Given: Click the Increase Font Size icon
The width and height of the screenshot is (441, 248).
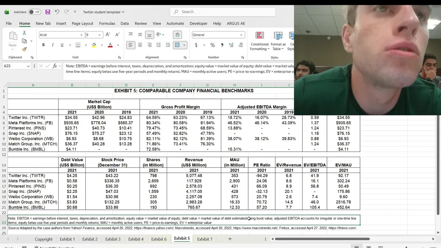Looking at the screenshot, I should pyautogui.click(x=108, y=35).
